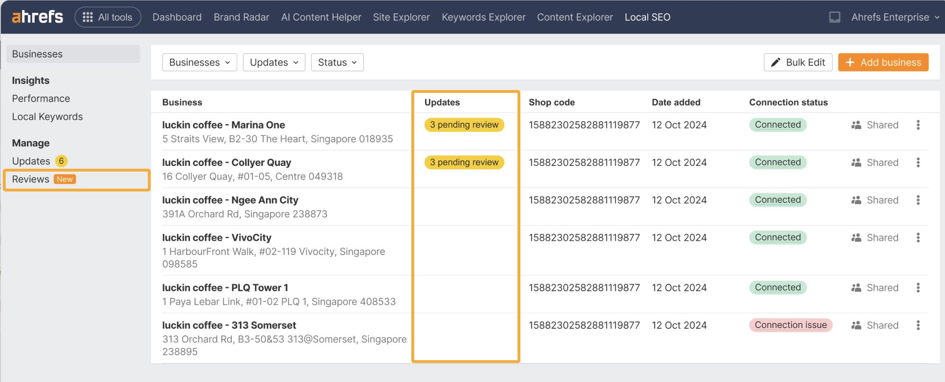Image resolution: width=945 pixels, height=382 pixels.
Task: Click the Manage section heading
Action: tap(30, 143)
